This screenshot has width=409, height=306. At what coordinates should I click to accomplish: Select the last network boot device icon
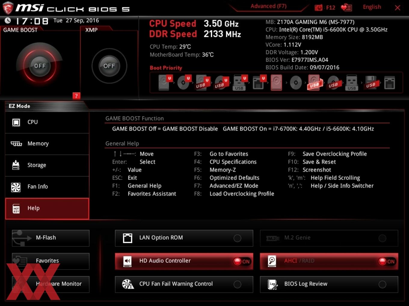(x=389, y=82)
